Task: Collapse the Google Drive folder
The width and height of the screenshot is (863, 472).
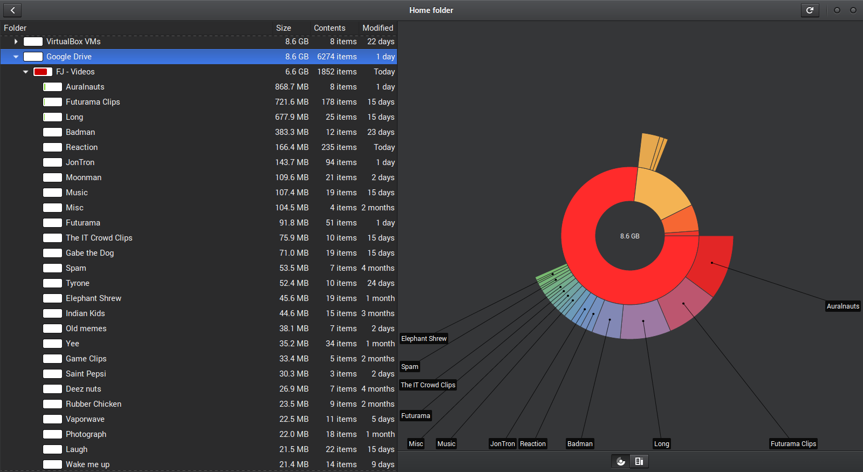Action: click(16, 57)
